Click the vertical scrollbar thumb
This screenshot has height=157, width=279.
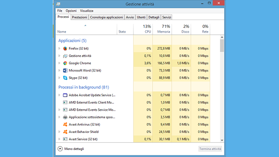pyautogui.click(x=222, y=46)
